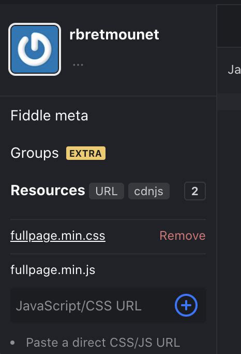Image resolution: width=241 pixels, height=354 pixels.
Task: Focus the JavaScript/CSS URL input field
Action: 92,306
